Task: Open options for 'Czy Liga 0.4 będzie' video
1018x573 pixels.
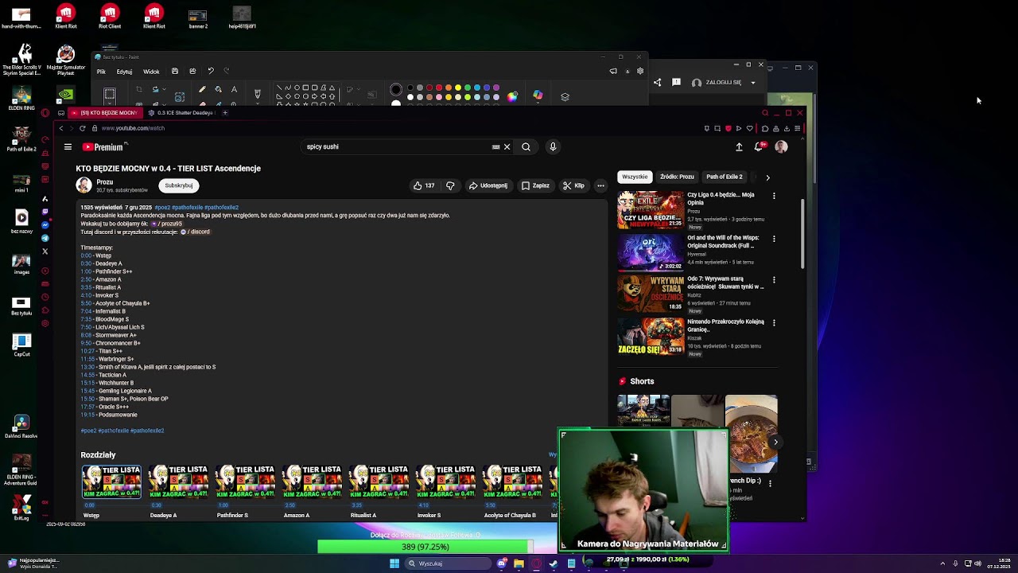Action: tap(774, 196)
